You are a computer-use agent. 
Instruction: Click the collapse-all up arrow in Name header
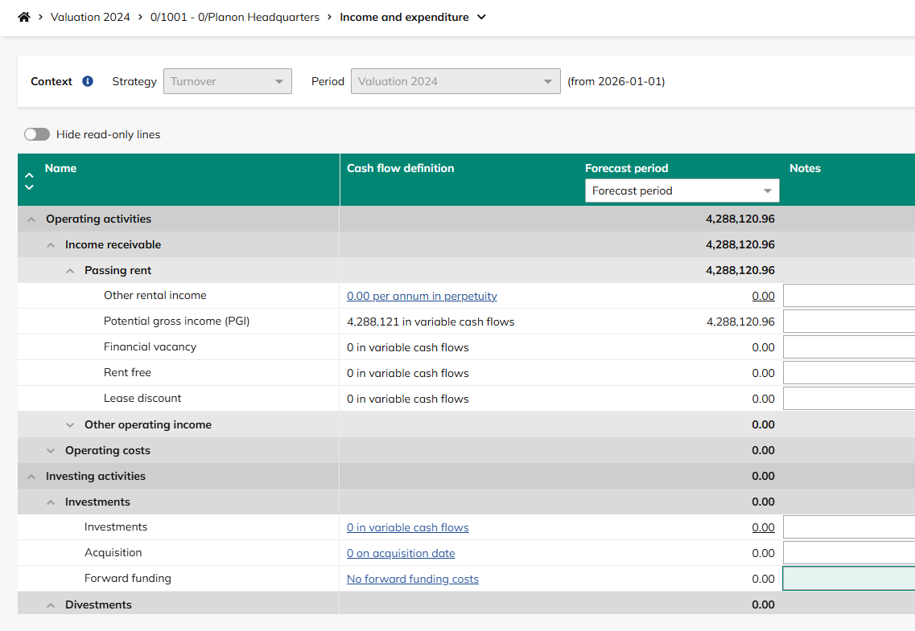(x=29, y=174)
